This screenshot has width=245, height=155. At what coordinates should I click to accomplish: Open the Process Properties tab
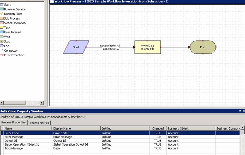point(14,122)
